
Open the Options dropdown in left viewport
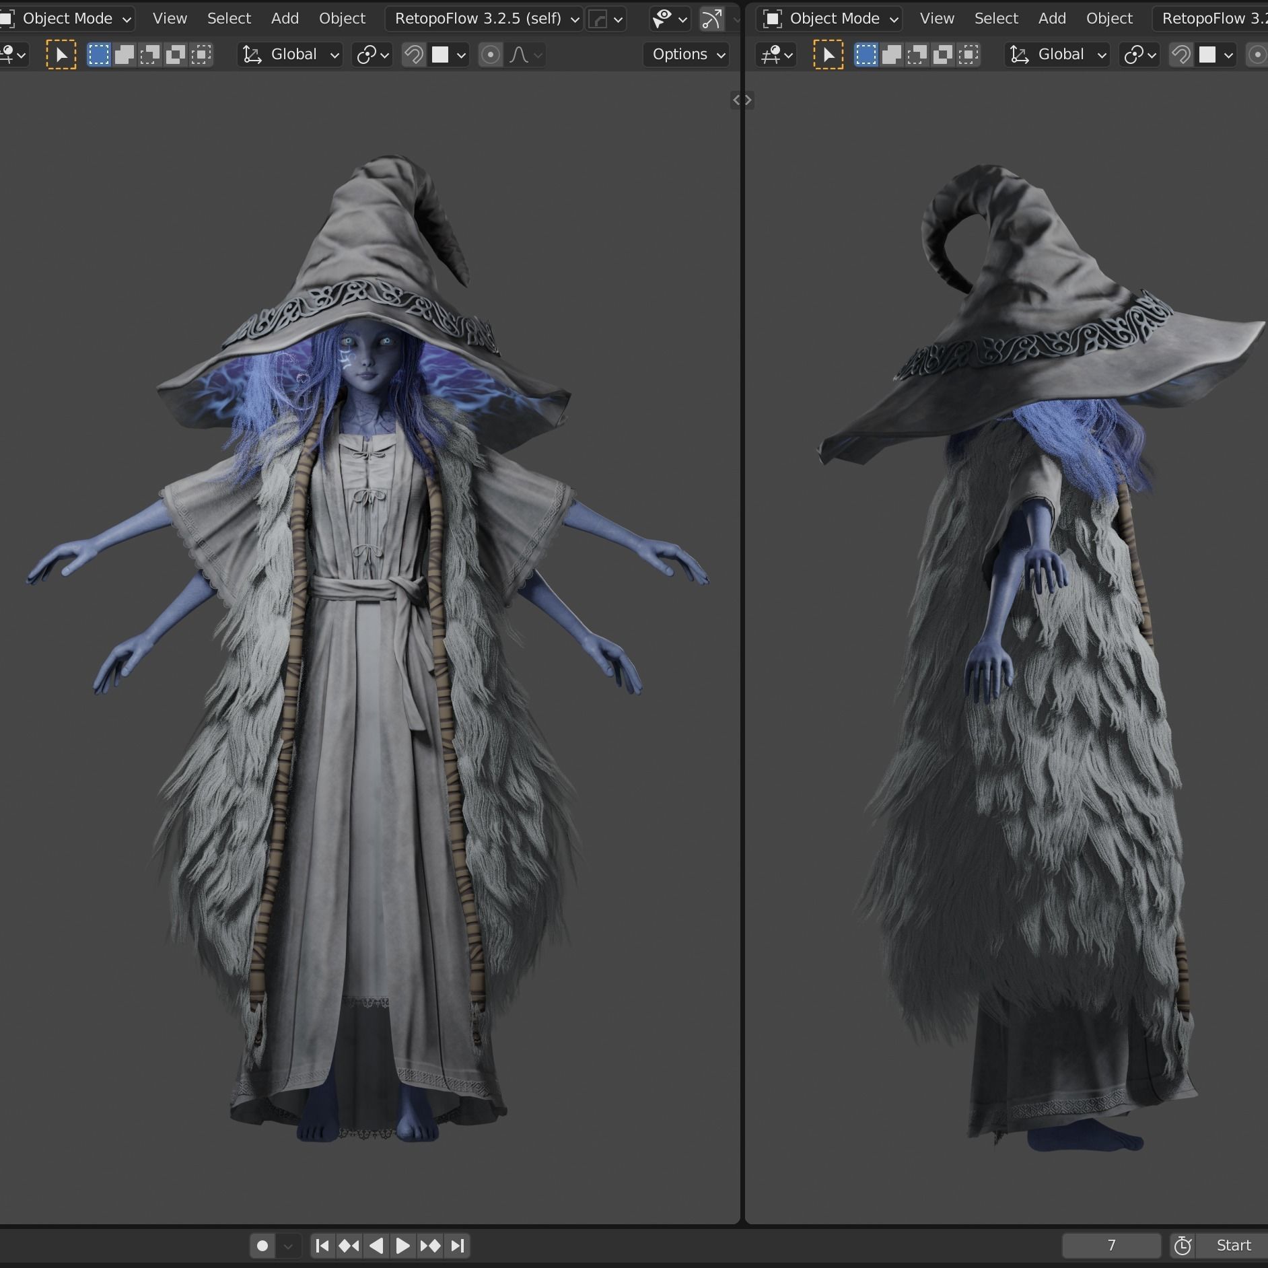point(686,55)
